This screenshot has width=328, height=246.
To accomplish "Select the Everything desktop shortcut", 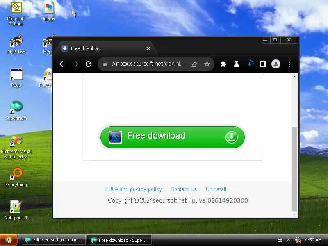I will pos(16,177).
